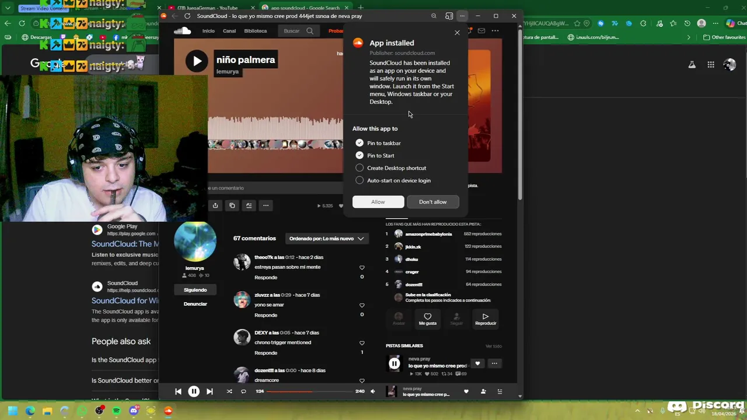
Task: Open the Biblioteca tab
Action: (x=256, y=31)
